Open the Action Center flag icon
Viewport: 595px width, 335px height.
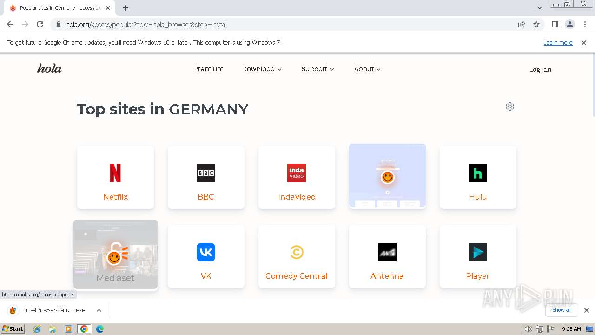(550, 329)
